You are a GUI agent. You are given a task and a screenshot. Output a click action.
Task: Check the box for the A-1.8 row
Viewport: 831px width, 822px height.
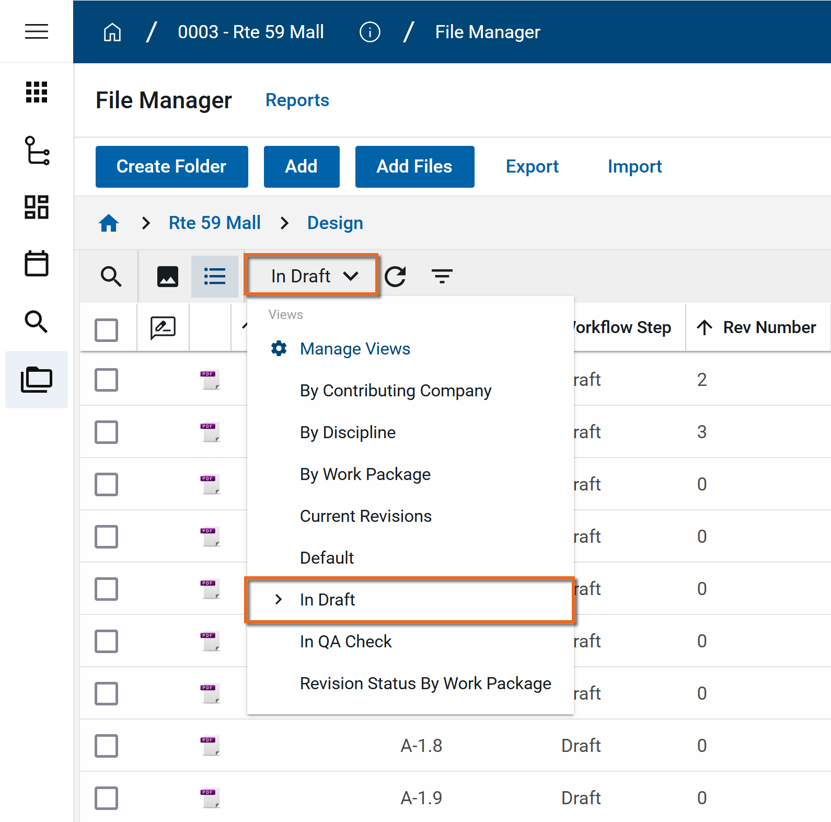click(x=106, y=746)
